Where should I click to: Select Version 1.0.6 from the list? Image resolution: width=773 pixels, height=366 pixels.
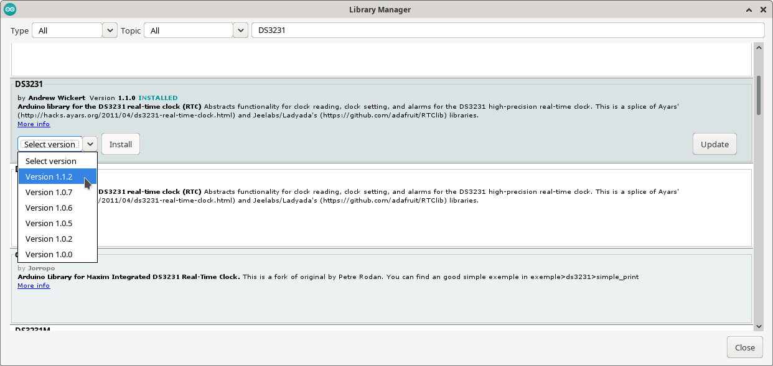57,208
